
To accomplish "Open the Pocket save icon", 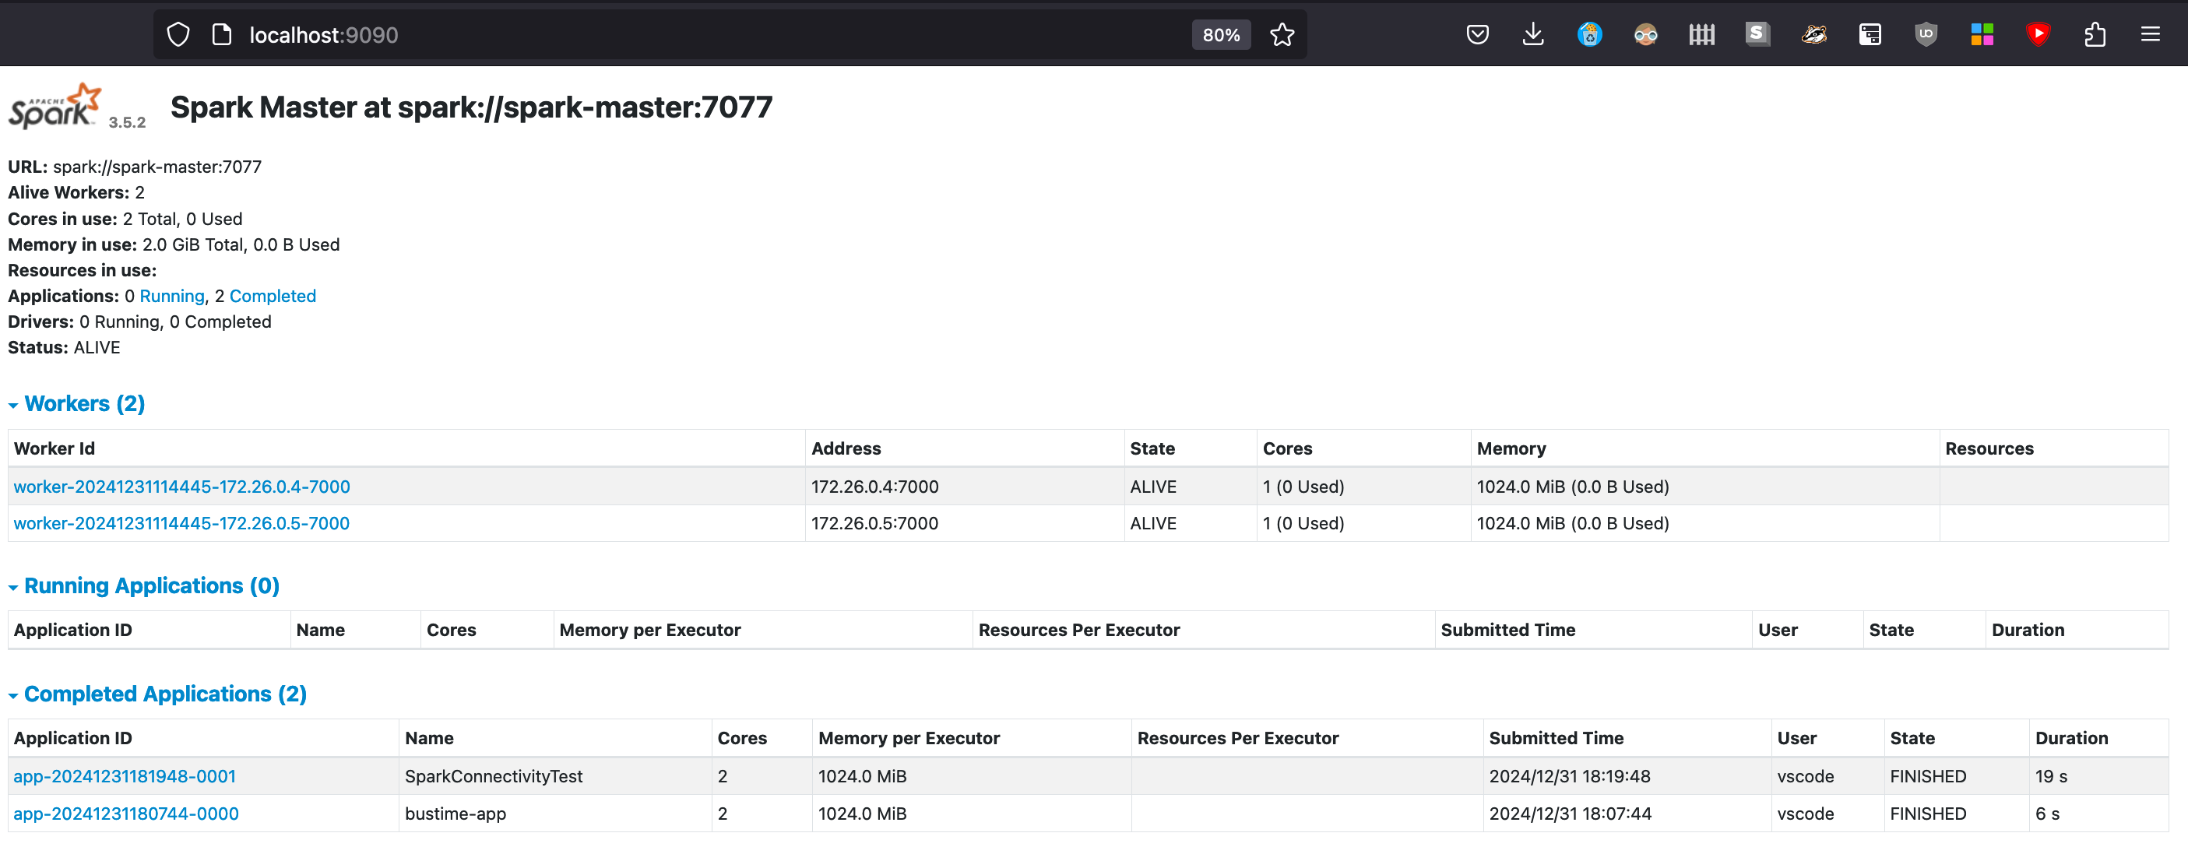I will pos(1477,35).
